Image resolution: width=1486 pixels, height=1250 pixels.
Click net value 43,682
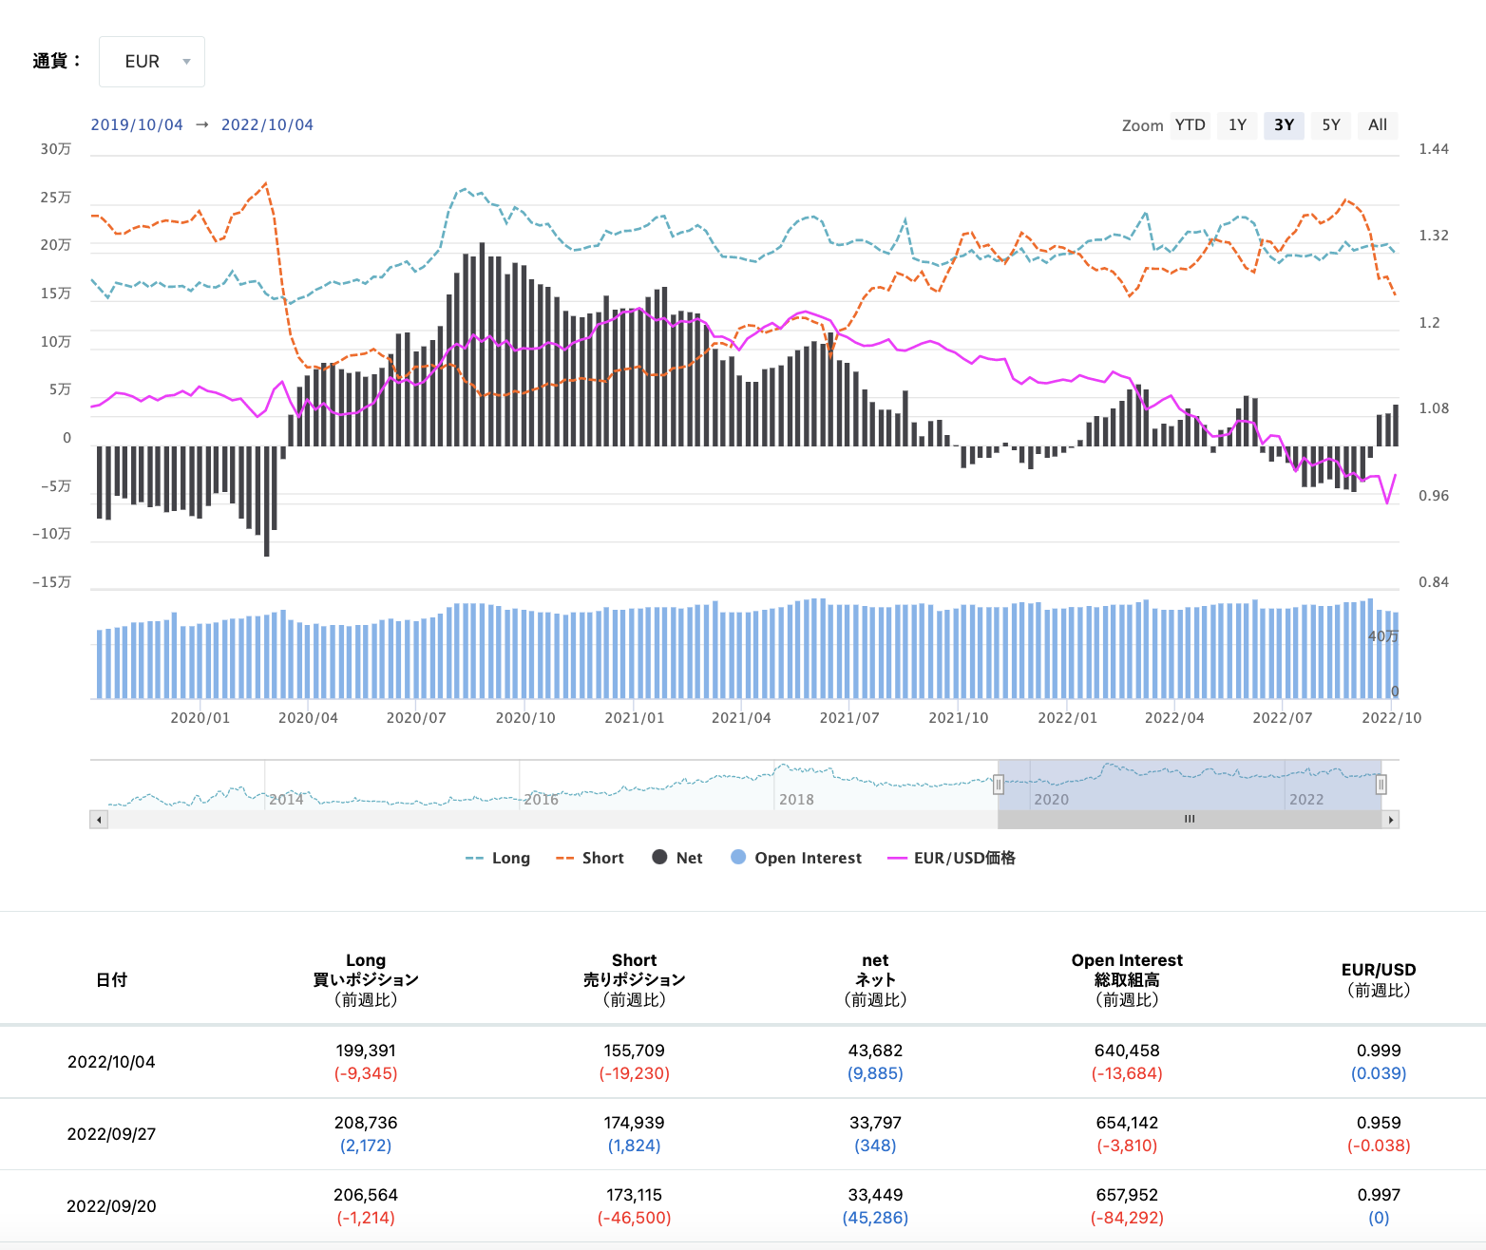click(875, 1051)
